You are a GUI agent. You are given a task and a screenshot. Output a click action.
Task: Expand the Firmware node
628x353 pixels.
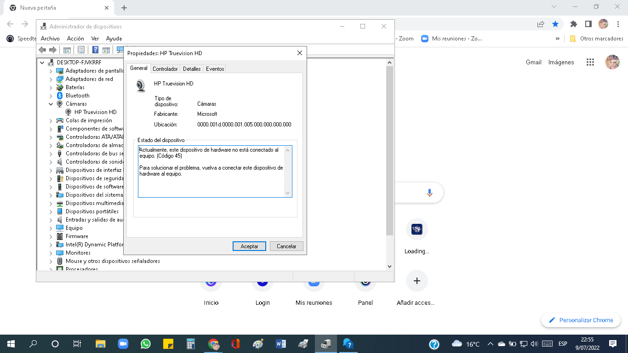pos(51,236)
